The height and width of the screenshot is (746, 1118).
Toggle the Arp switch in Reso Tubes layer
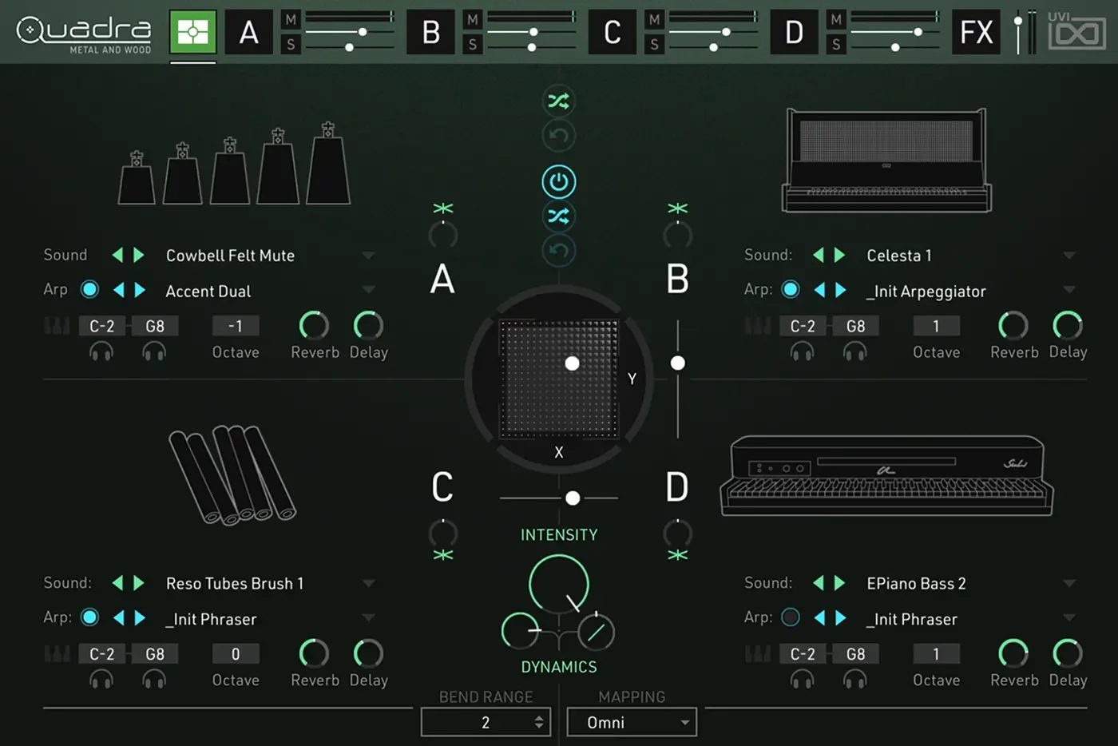point(89,617)
